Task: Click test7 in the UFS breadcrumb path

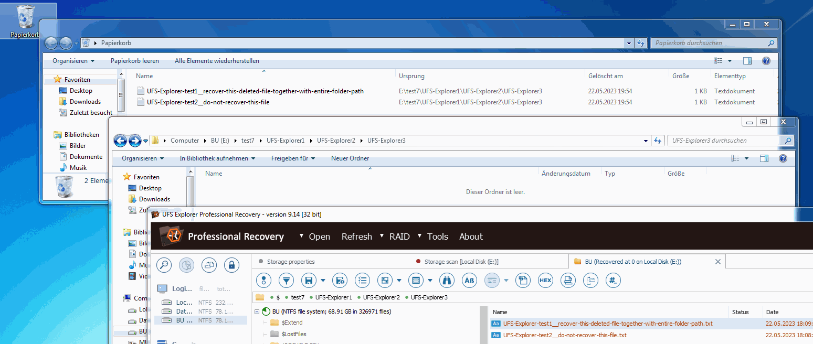Action: tap(298, 297)
